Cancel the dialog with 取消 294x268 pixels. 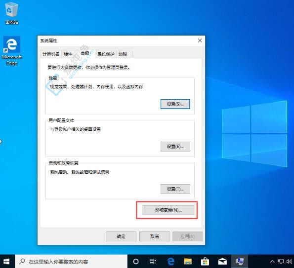pos(155,236)
